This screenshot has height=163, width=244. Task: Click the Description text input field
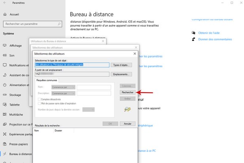coord(94,93)
